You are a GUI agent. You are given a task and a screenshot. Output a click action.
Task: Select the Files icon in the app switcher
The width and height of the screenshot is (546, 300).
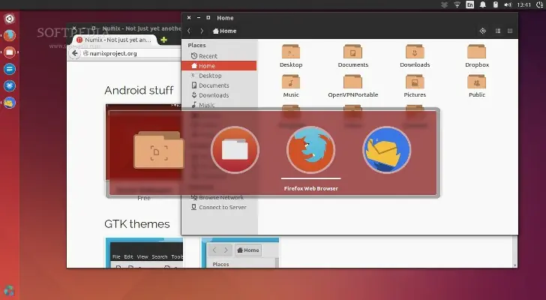[235, 150]
